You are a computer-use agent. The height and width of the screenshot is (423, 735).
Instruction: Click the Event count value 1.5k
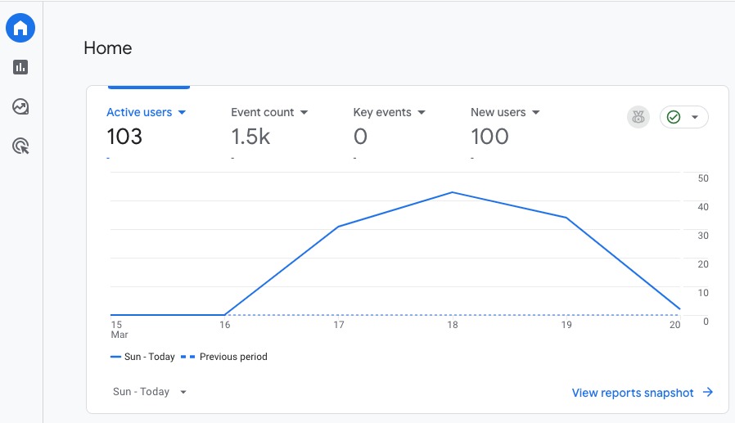pyautogui.click(x=250, y=137)
